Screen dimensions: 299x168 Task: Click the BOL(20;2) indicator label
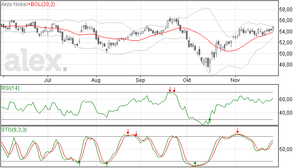[43, 4]
